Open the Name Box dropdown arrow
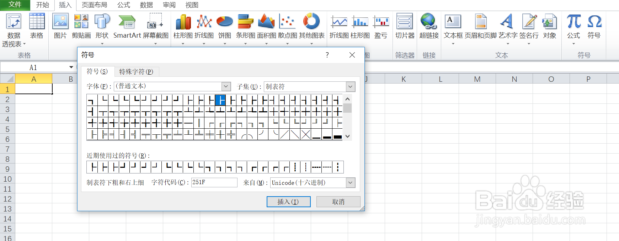 point(71,67)
